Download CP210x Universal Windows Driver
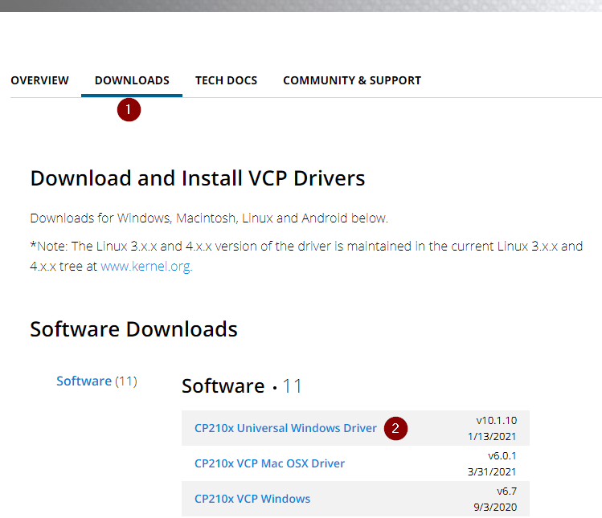Screen dimensions: 602x518 pyautogui.click(x=285, y=428)
